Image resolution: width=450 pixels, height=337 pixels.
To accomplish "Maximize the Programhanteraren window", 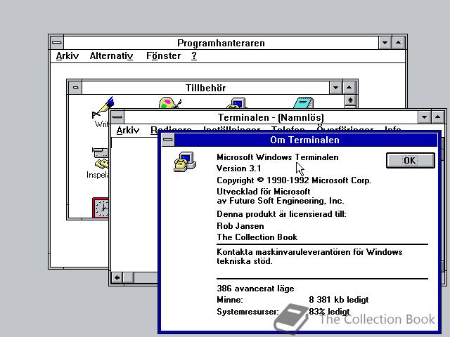I will pyautogui.click(x=398, y=43).
